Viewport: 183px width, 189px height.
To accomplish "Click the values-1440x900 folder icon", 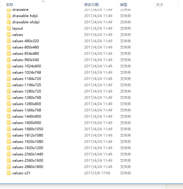I will [9, 116].
